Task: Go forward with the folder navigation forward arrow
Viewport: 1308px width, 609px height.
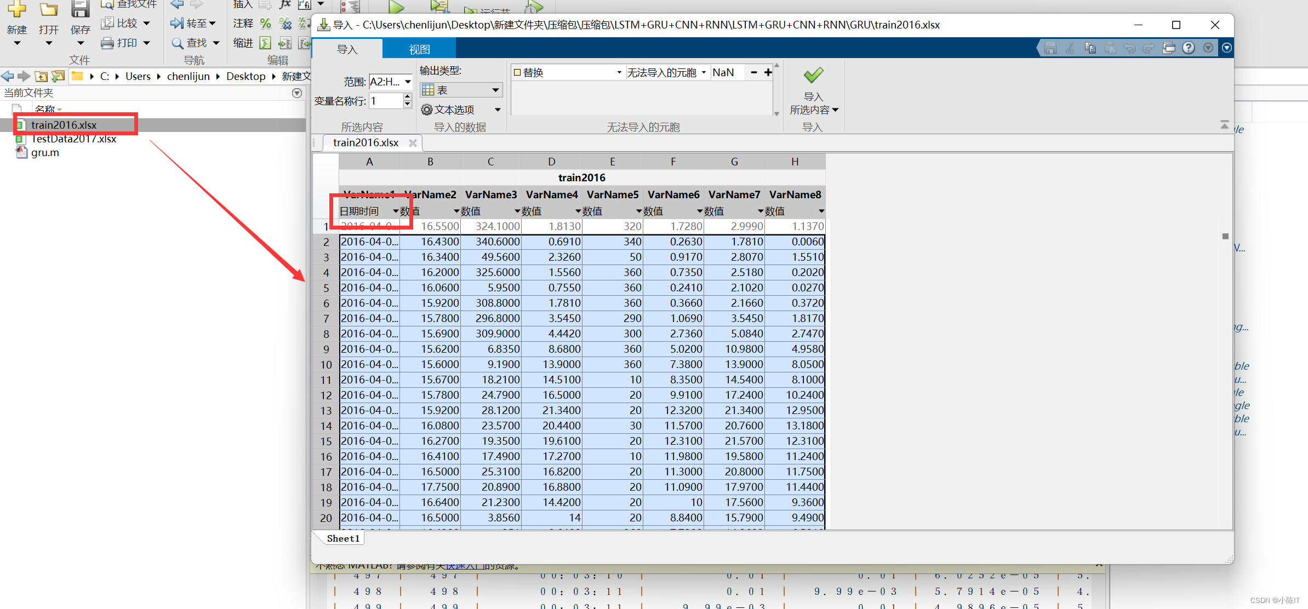Action: (x=24, y=76)
